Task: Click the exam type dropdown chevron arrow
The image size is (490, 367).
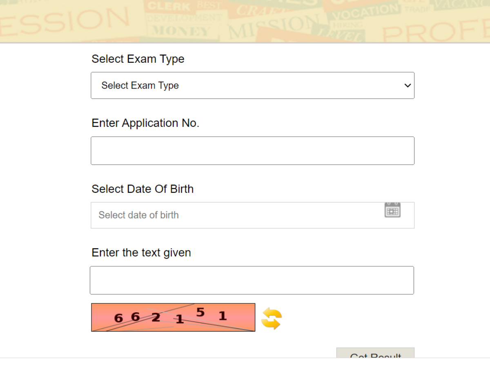Action: pyautogui.click(x=407, y=86)
